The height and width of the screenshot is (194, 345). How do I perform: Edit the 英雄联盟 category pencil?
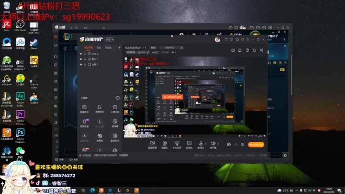148,52
